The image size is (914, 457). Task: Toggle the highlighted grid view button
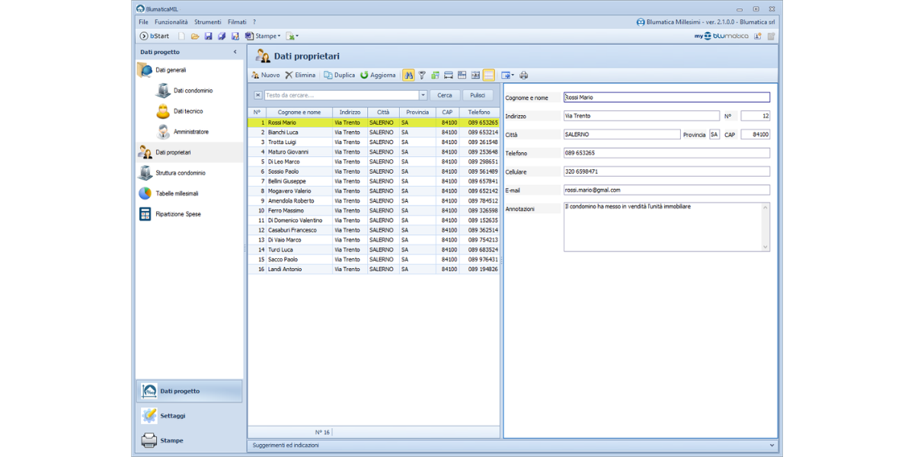point(488,75)
